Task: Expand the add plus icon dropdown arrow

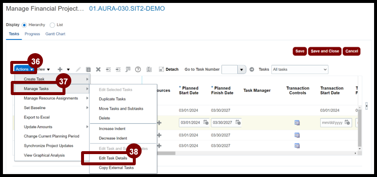Action: coord(68,70)
